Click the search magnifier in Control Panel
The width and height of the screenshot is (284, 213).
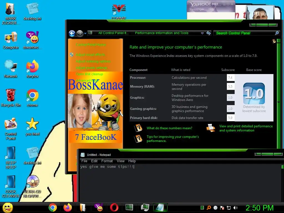(x=277, y=33)
